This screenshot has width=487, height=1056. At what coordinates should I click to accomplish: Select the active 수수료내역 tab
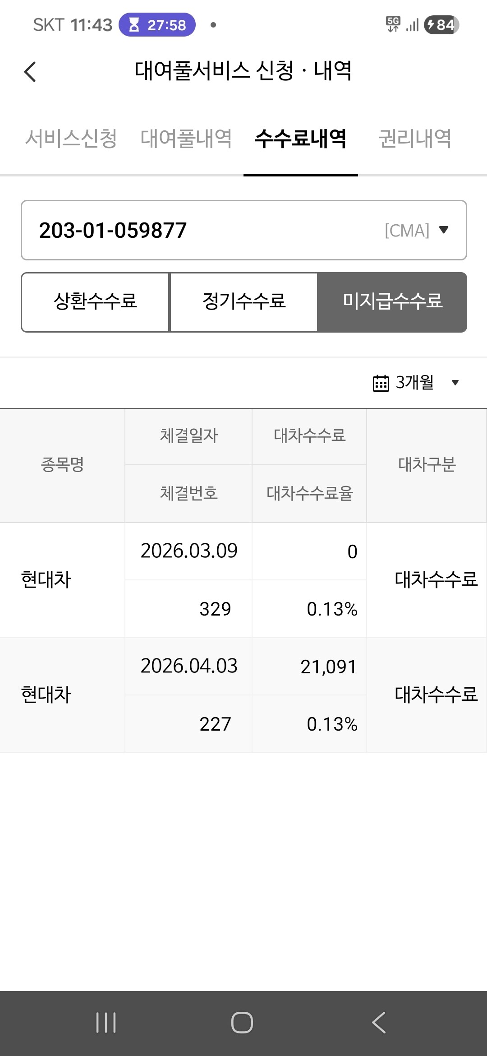pyautogui.click(x=301, y=139)
